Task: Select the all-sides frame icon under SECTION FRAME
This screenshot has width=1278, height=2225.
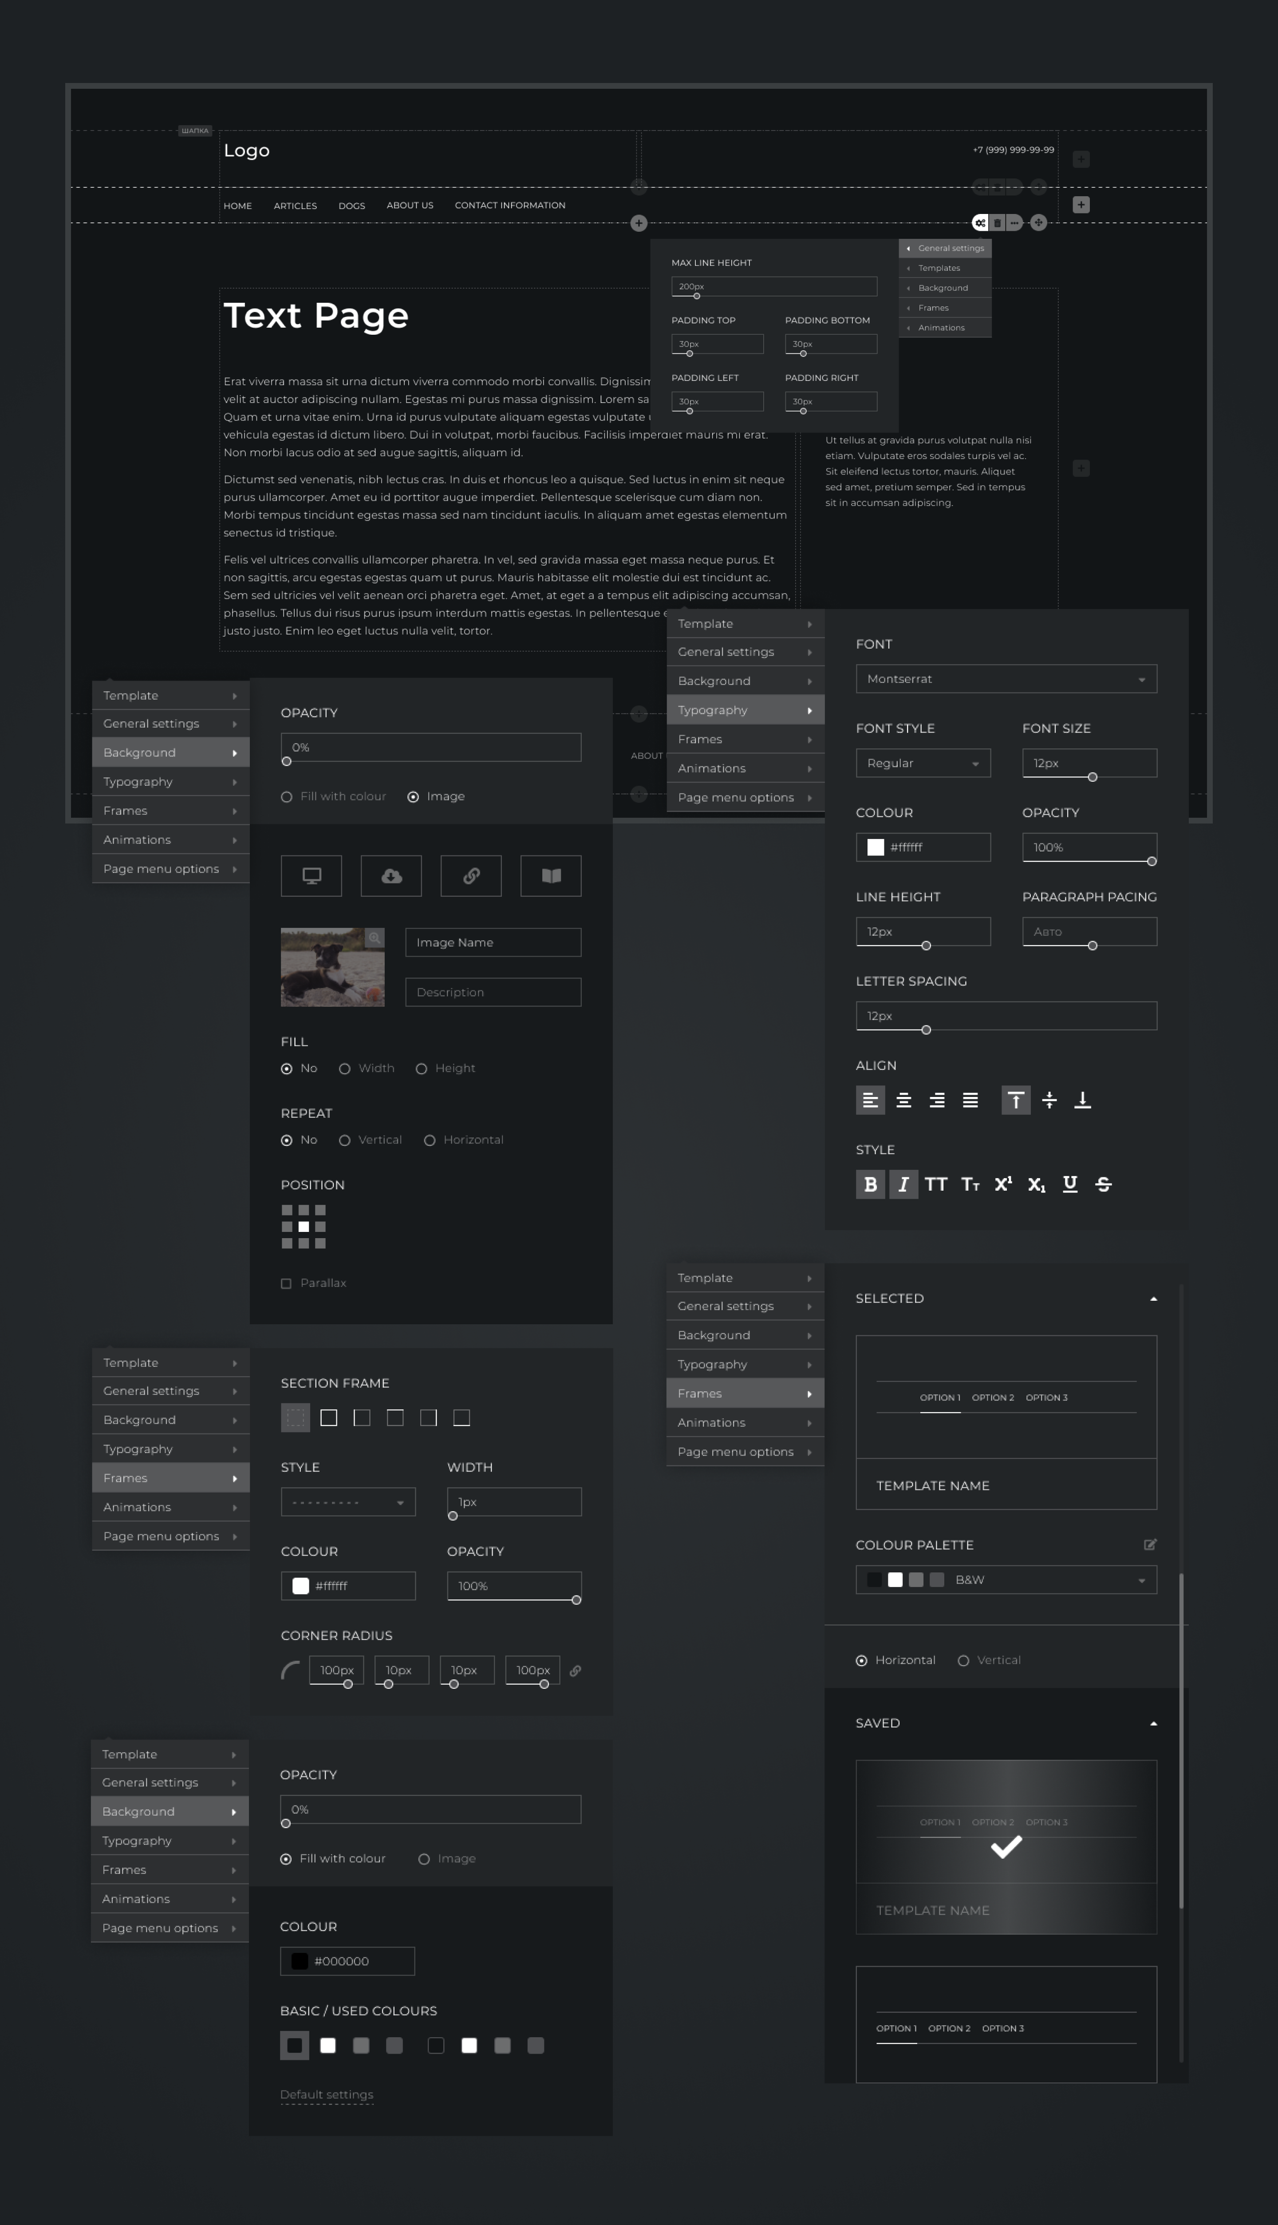Action: (x=328, y=1418)
